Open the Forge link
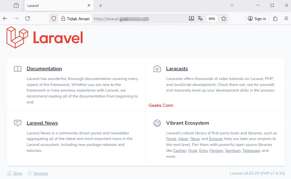 [x=171, y=139]
